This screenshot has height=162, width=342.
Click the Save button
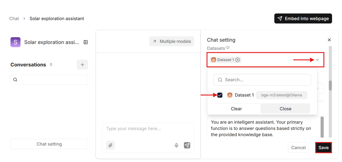click(x=323, y=148)
